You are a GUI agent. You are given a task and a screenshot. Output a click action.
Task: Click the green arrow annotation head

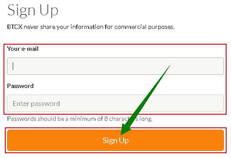pos(125,129)
